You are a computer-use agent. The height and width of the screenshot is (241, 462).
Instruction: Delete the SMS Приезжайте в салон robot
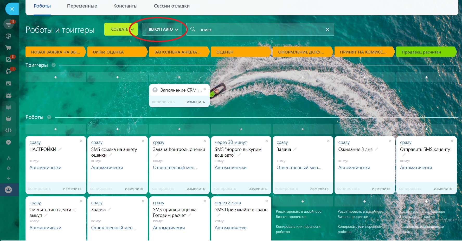[x=267, y=201]
